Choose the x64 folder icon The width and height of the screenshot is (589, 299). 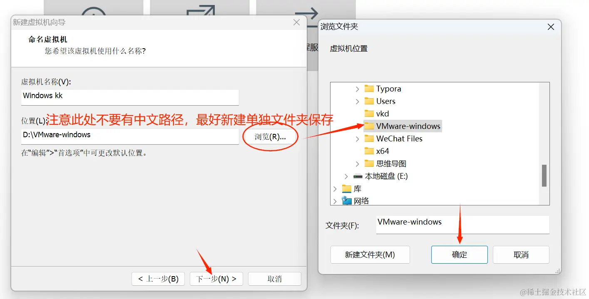[x=369, y=151]
